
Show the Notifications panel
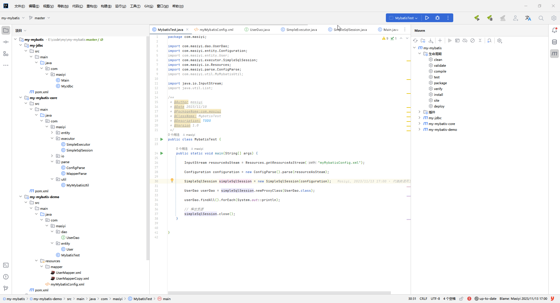pos(554,30)
